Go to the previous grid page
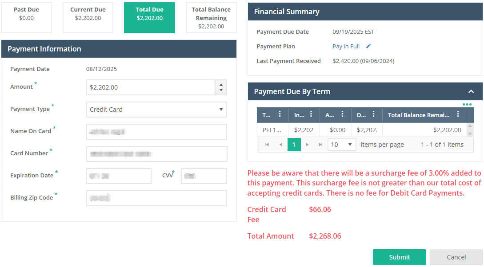 tap(280, 145)
